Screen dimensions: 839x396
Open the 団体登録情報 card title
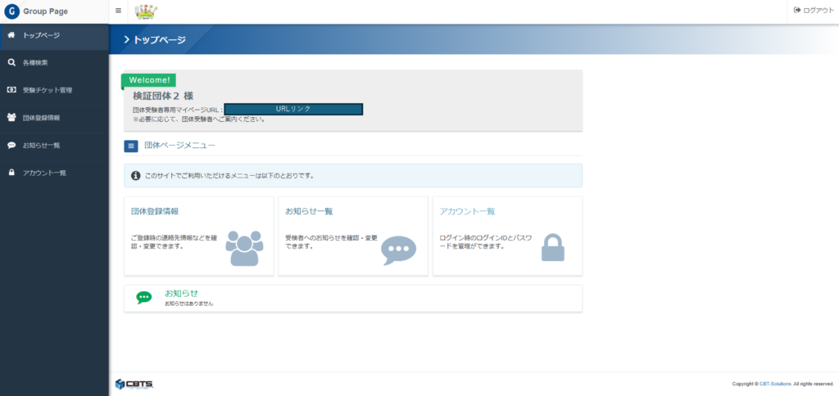point(155,211)
